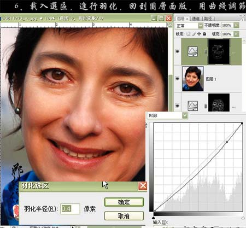This screenshot has height=228, width=246.
Task: Cancel the feather dialog with 取消
Action: [124, 216]
